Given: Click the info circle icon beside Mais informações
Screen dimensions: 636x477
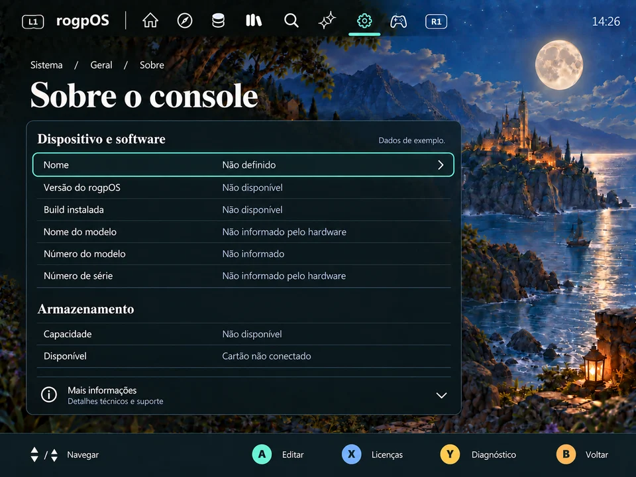Looking at the screenshot, I should (x=49, y=395).
